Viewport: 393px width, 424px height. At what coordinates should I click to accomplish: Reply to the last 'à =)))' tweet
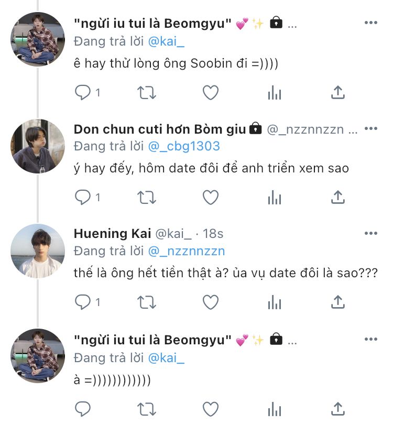tap(83, 408)
